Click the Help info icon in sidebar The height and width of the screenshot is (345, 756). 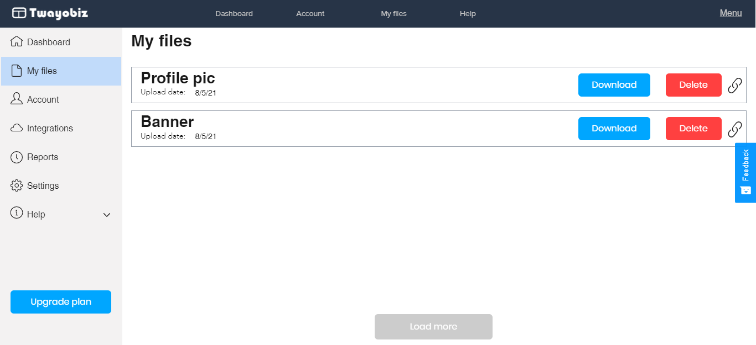pos(17,213)
